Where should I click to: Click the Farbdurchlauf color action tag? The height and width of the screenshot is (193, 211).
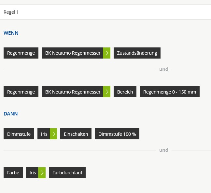pyautogui.click(x=67, y=173)
